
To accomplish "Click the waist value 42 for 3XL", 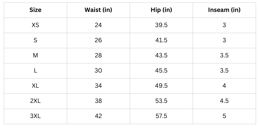I will 98,116.
